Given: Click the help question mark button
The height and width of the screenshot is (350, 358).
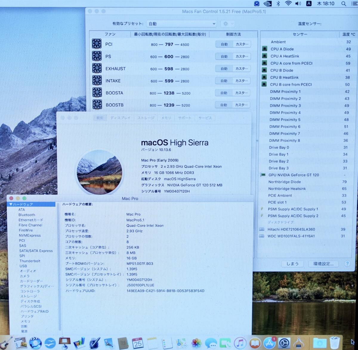Looking at the screenshot, I should point(347,264).
